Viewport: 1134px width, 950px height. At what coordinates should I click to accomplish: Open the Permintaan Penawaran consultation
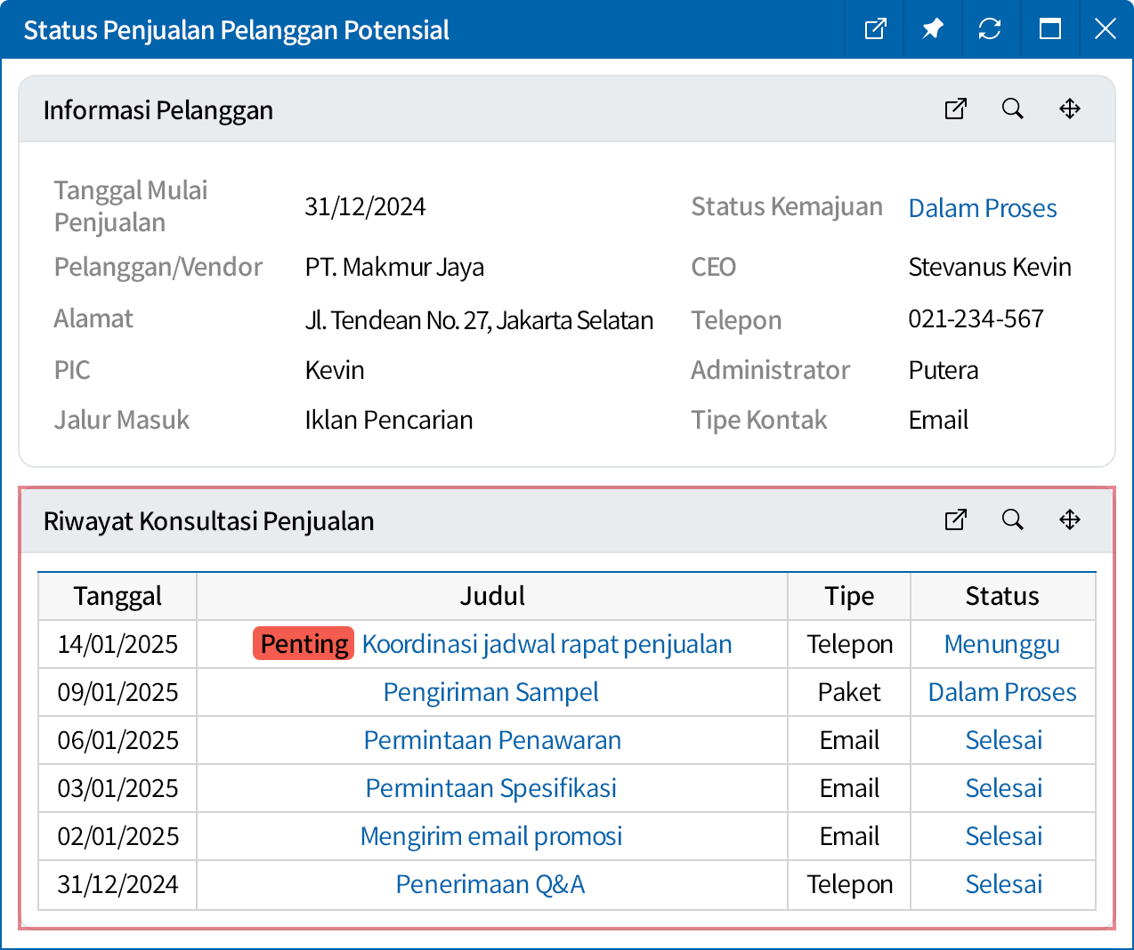point(492,740)
